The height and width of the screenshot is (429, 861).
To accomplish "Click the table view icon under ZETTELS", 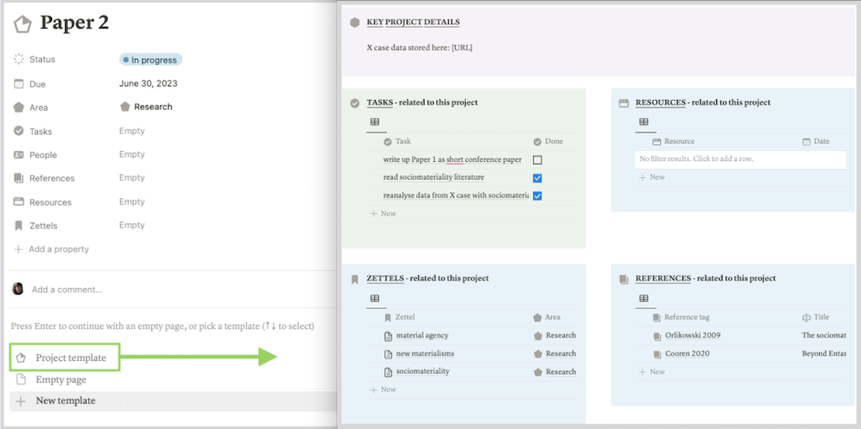I will 375,299.
